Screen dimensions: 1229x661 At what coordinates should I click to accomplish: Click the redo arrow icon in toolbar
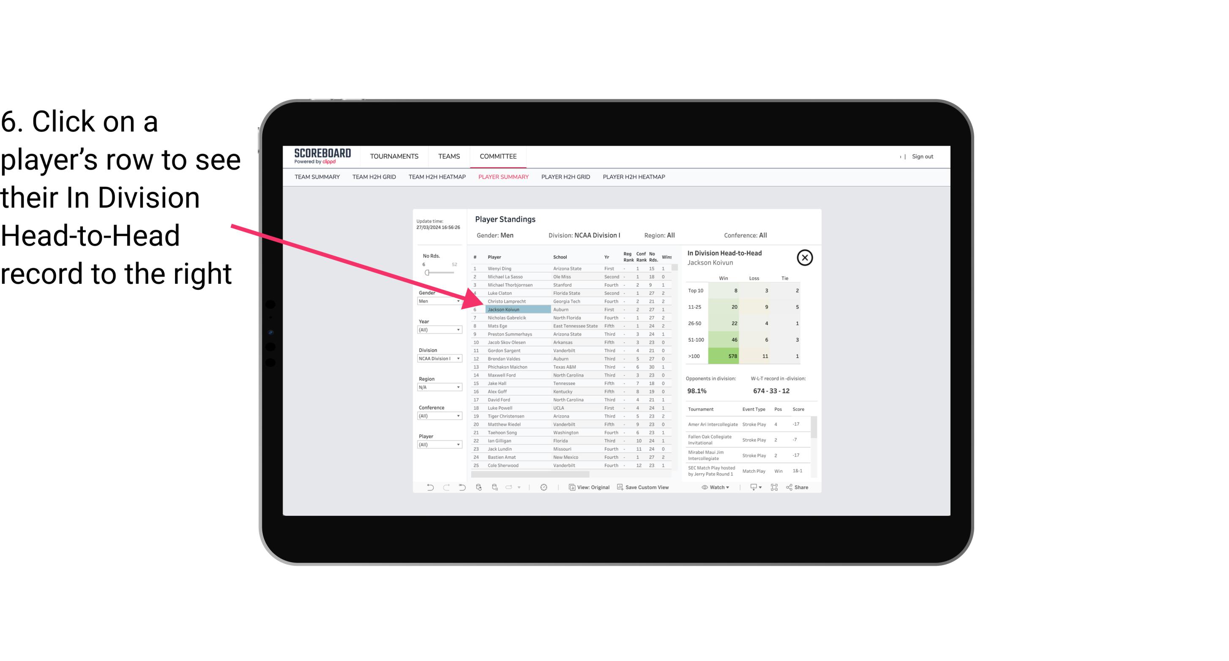[x=445, y=488]
